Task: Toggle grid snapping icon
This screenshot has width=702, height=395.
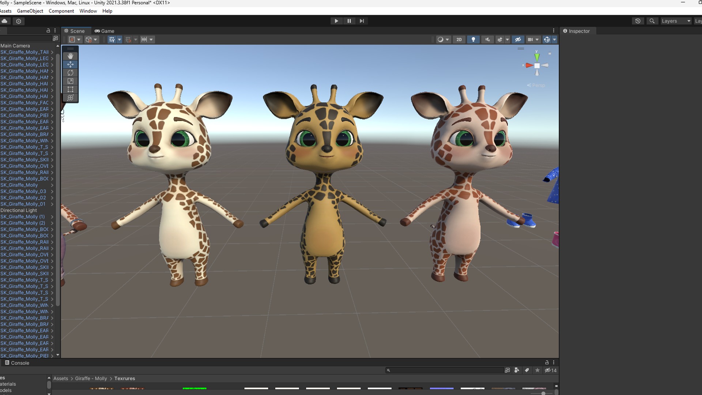Action: (128, 39)
